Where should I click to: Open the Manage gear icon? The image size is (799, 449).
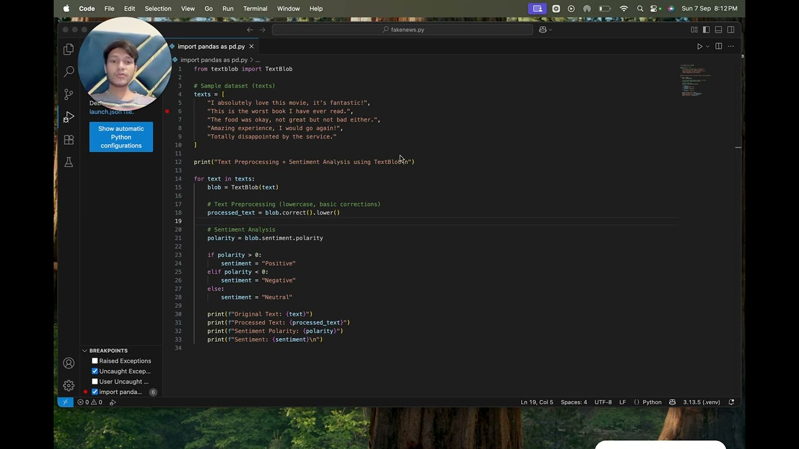point(69,385)
